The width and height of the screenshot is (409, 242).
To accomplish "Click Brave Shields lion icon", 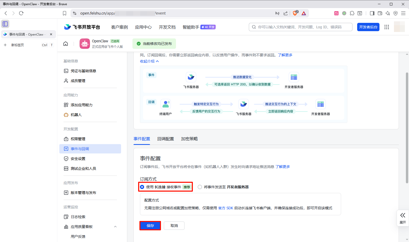I will coord(295,13).
